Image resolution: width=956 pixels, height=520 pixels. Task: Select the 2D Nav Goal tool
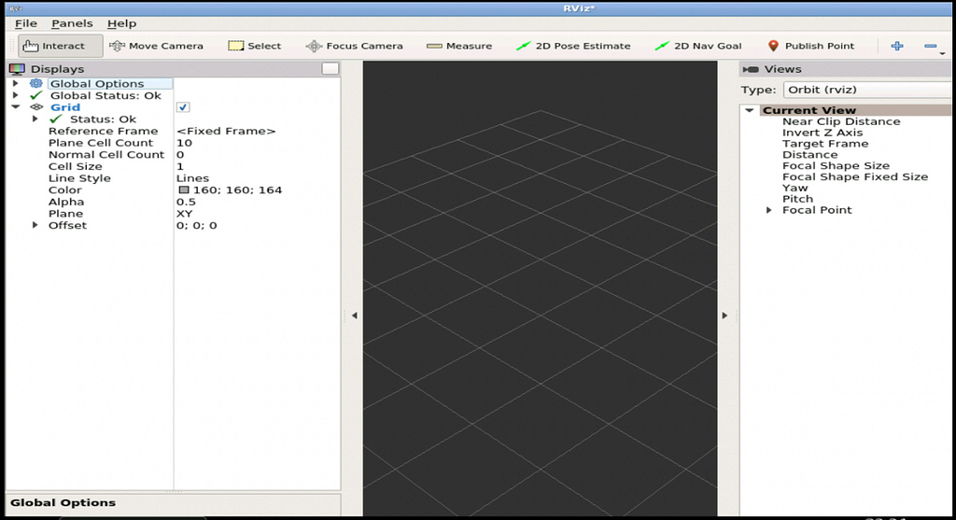coord(698,46)
